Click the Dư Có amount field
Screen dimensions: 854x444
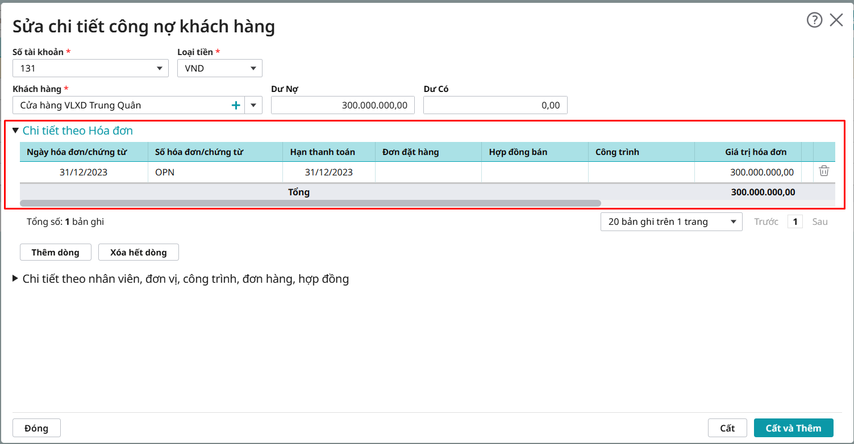[495, 105]
